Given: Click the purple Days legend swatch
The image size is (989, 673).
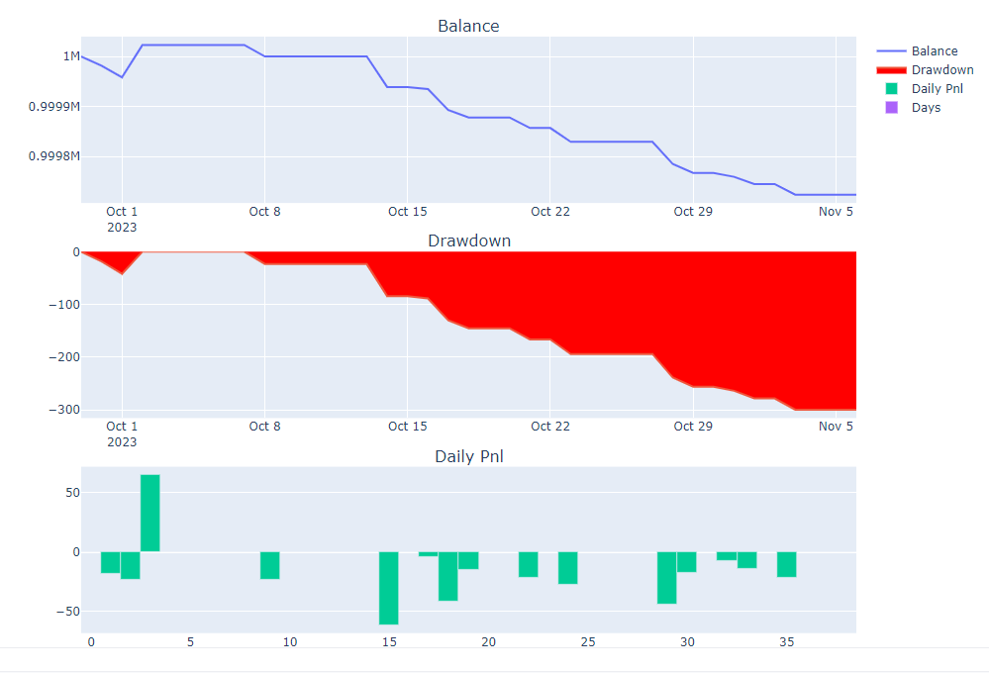Looking at the screenshot, I should tap(891, 107).
